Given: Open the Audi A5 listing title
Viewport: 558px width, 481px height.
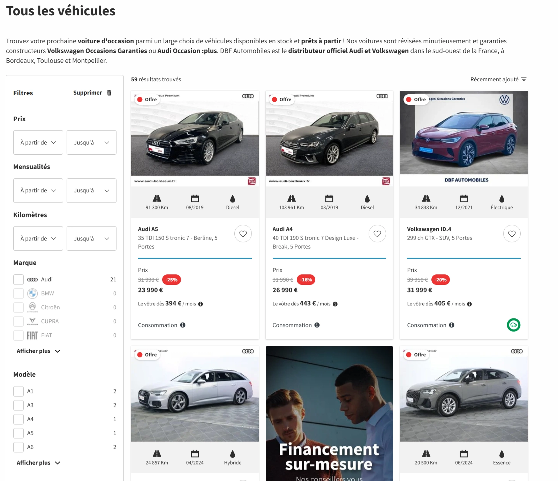Looking at the screenshot, I should (148, 229).
